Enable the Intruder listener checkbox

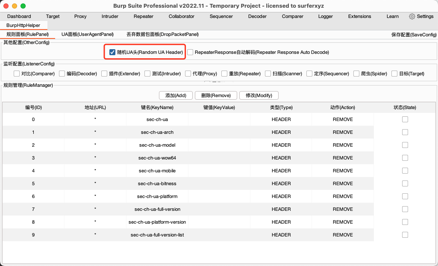[147, 74]
